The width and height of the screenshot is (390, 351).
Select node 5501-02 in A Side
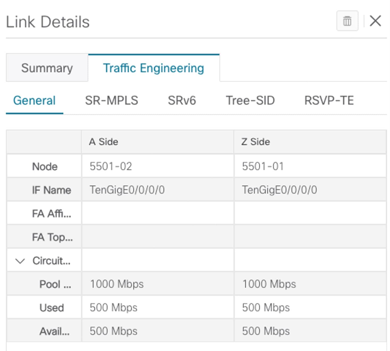click(x=111, y=166)
